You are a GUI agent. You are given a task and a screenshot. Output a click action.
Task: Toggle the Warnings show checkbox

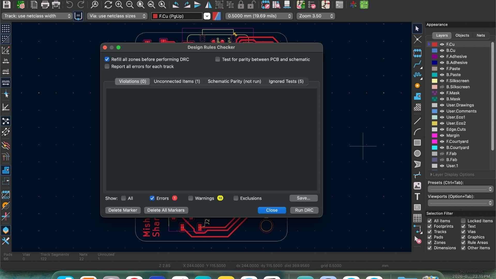191,198
